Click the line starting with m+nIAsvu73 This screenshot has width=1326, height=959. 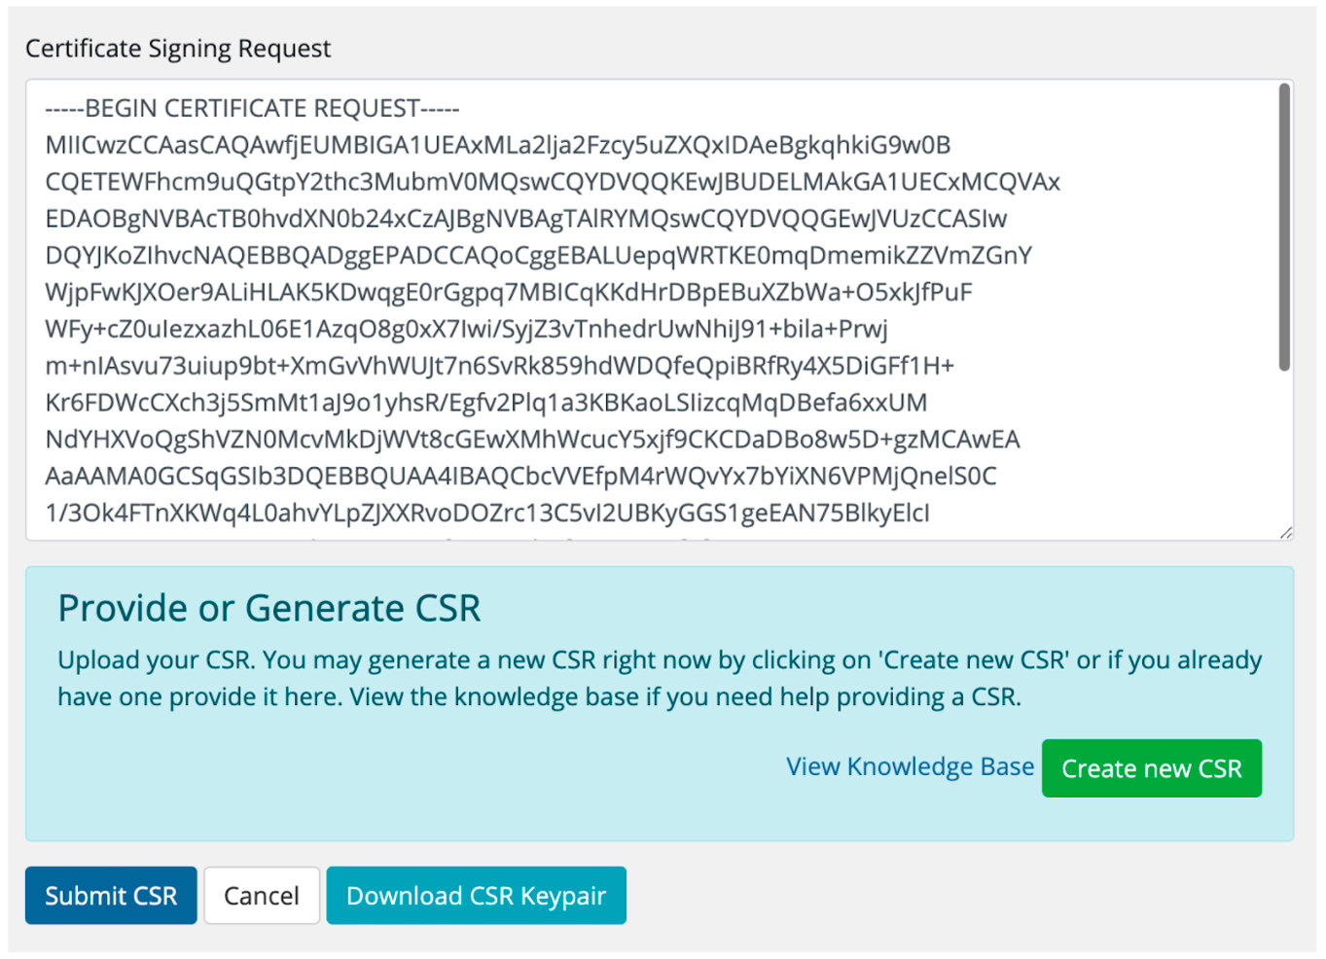point(499,366)
